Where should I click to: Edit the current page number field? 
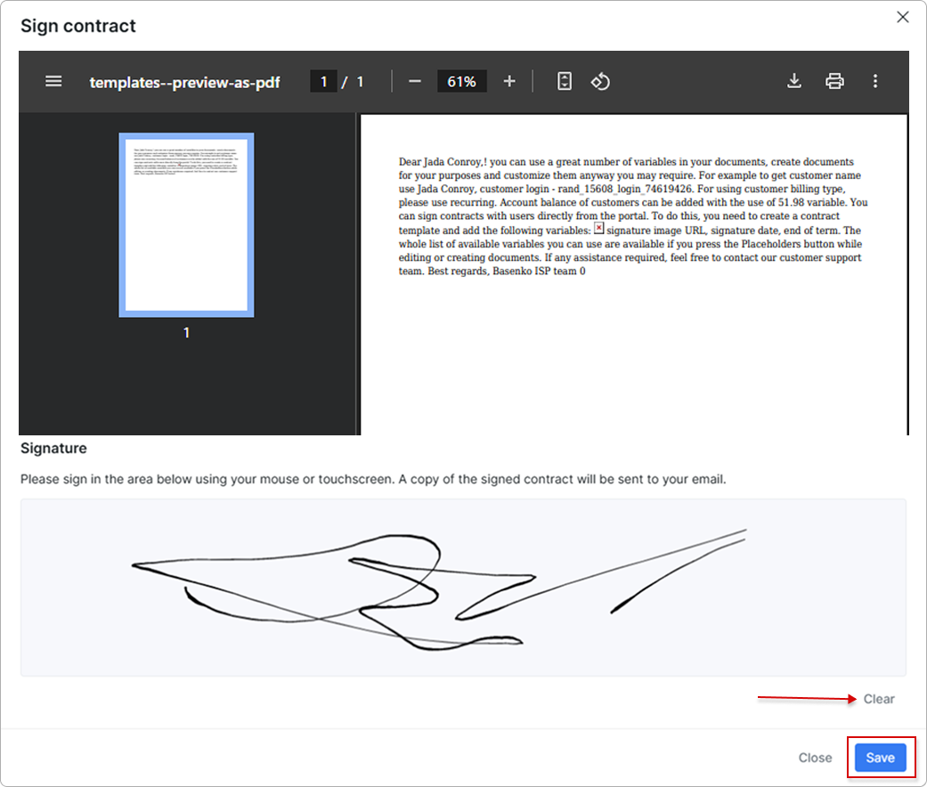(323, 82)
